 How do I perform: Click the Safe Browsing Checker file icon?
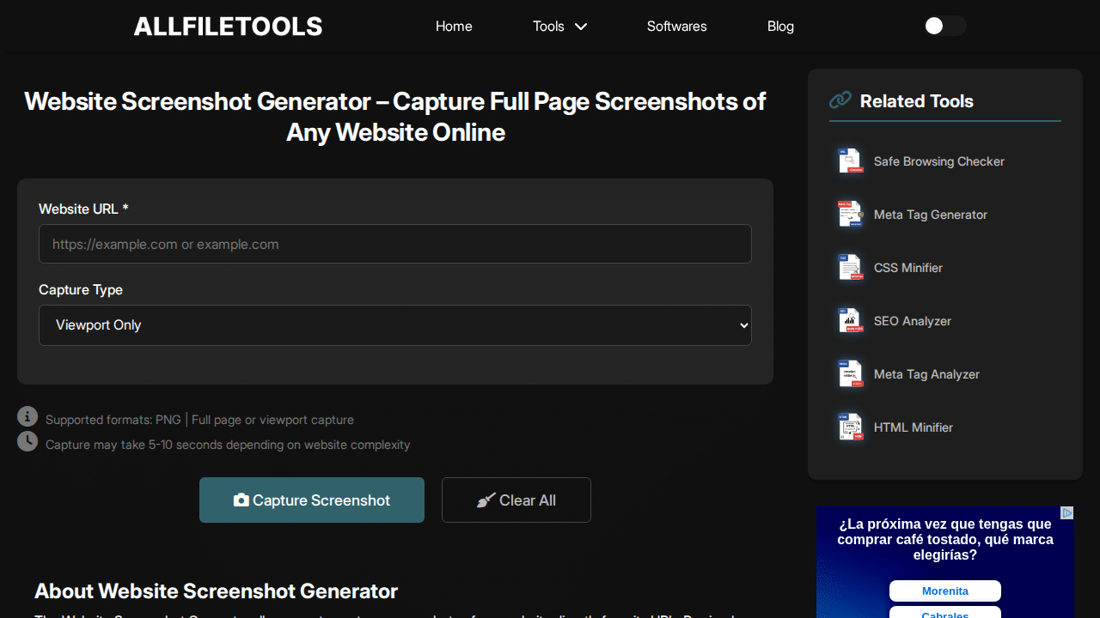[x=850, y=161]
